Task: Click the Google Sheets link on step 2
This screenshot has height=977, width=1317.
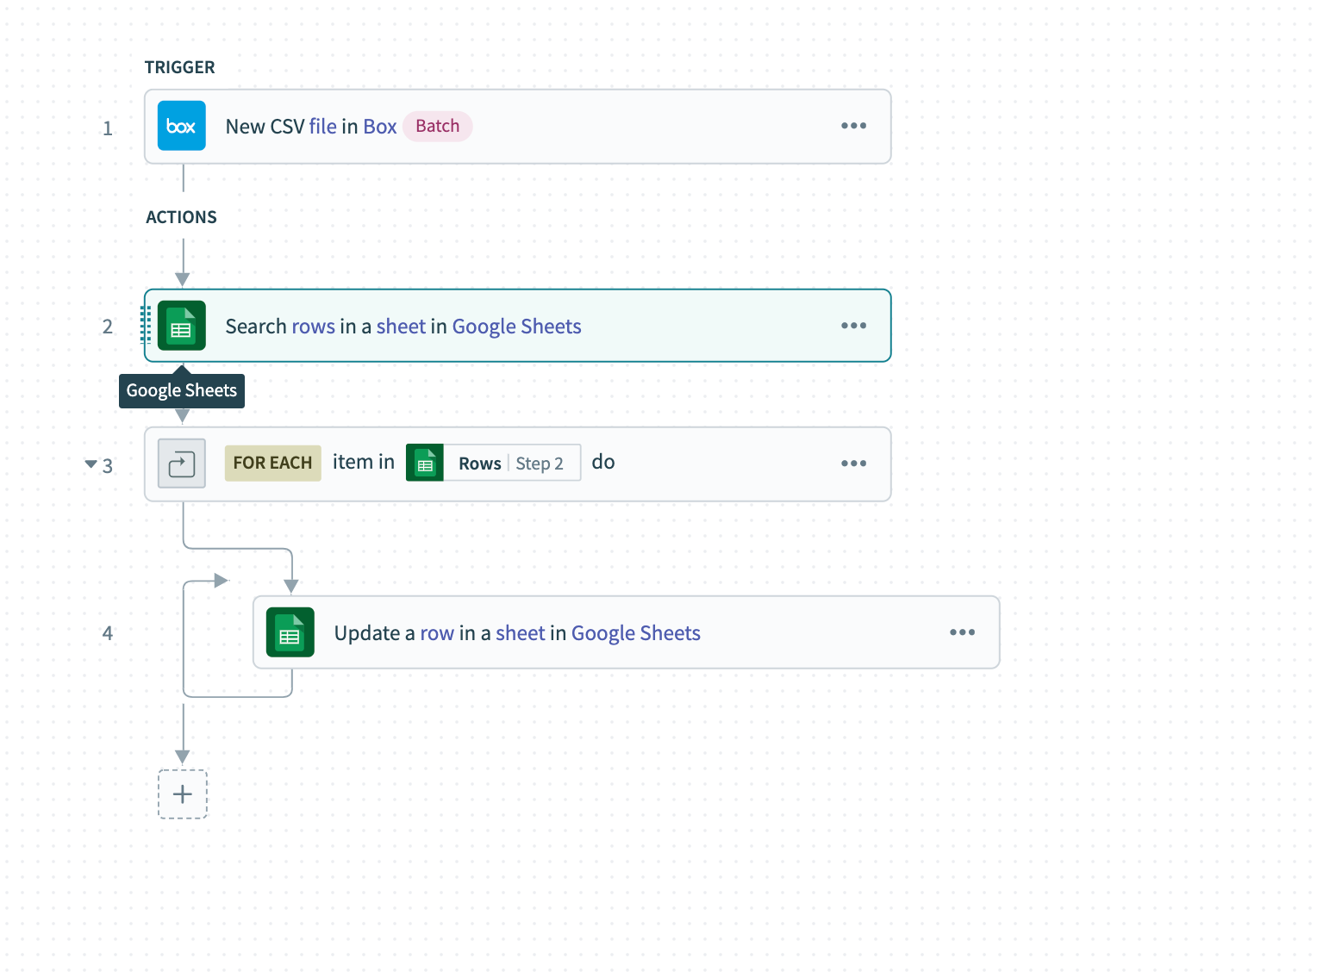Action: 516,326
